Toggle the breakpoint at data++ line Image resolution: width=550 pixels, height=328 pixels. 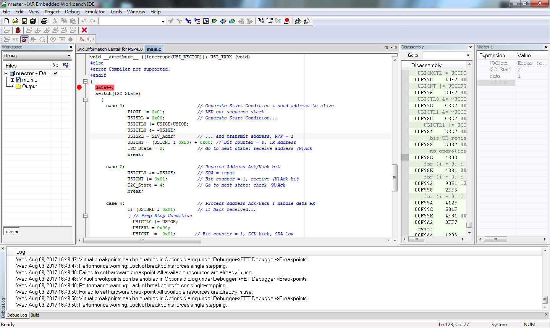[79, 87]
